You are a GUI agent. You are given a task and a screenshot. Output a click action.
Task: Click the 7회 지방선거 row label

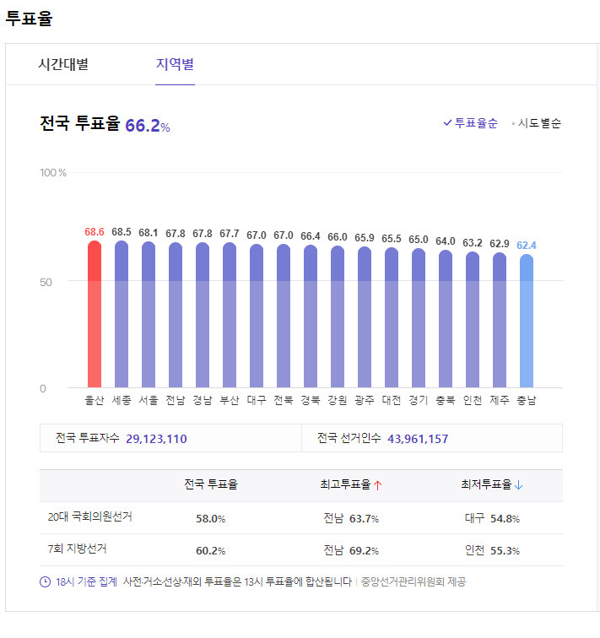tap(77, 549)
